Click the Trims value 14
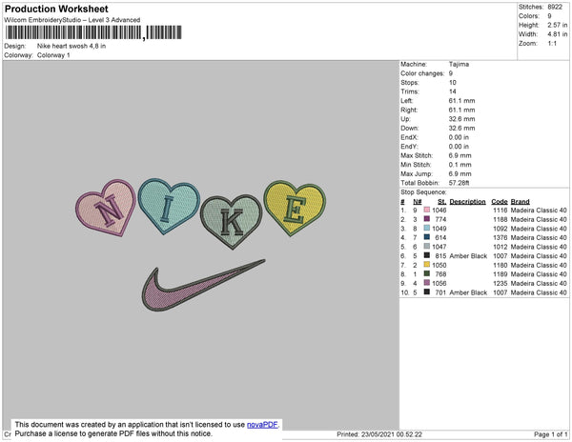Image resolution: width=572 pixels, height=442 pixels. point(452,91)
